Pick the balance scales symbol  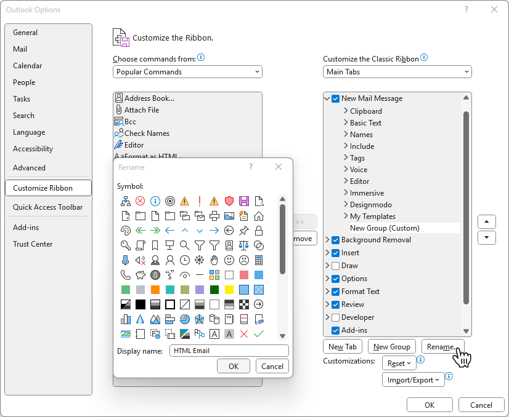(x=244, y=245)
